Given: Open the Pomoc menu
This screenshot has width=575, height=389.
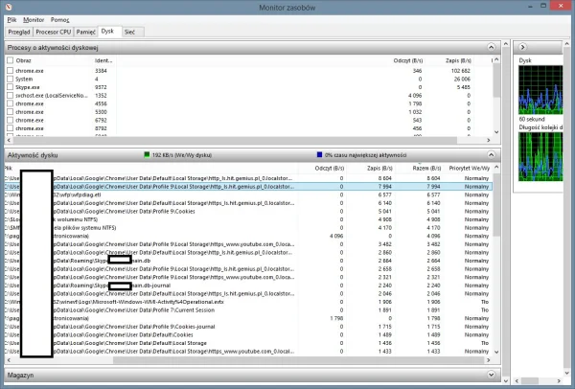Looking at the screenshot, I should coord(59,19).
